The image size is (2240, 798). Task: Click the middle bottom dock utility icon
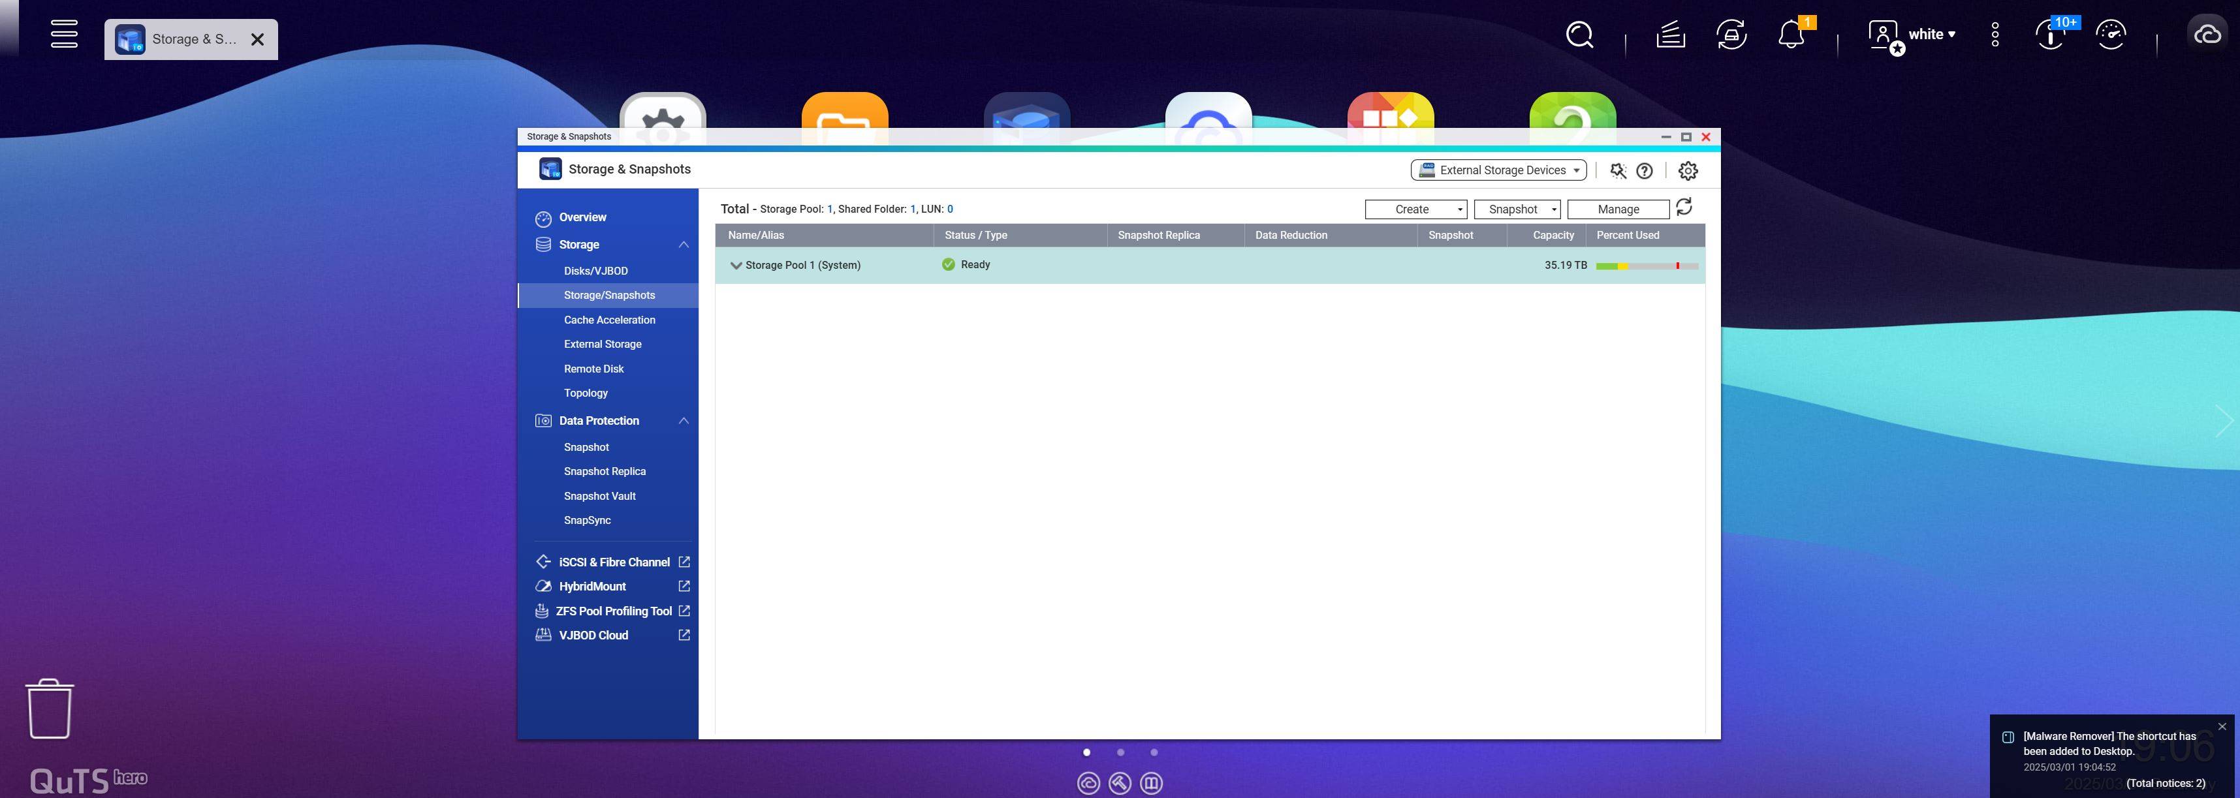1120,783
